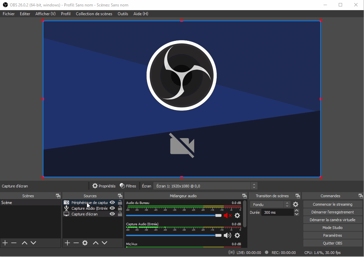Select the camera icon of Périphérique de capture
Image resolution: width=364 pixels, height=257 pixels.
pyautogui.click(x=66, y=202)
